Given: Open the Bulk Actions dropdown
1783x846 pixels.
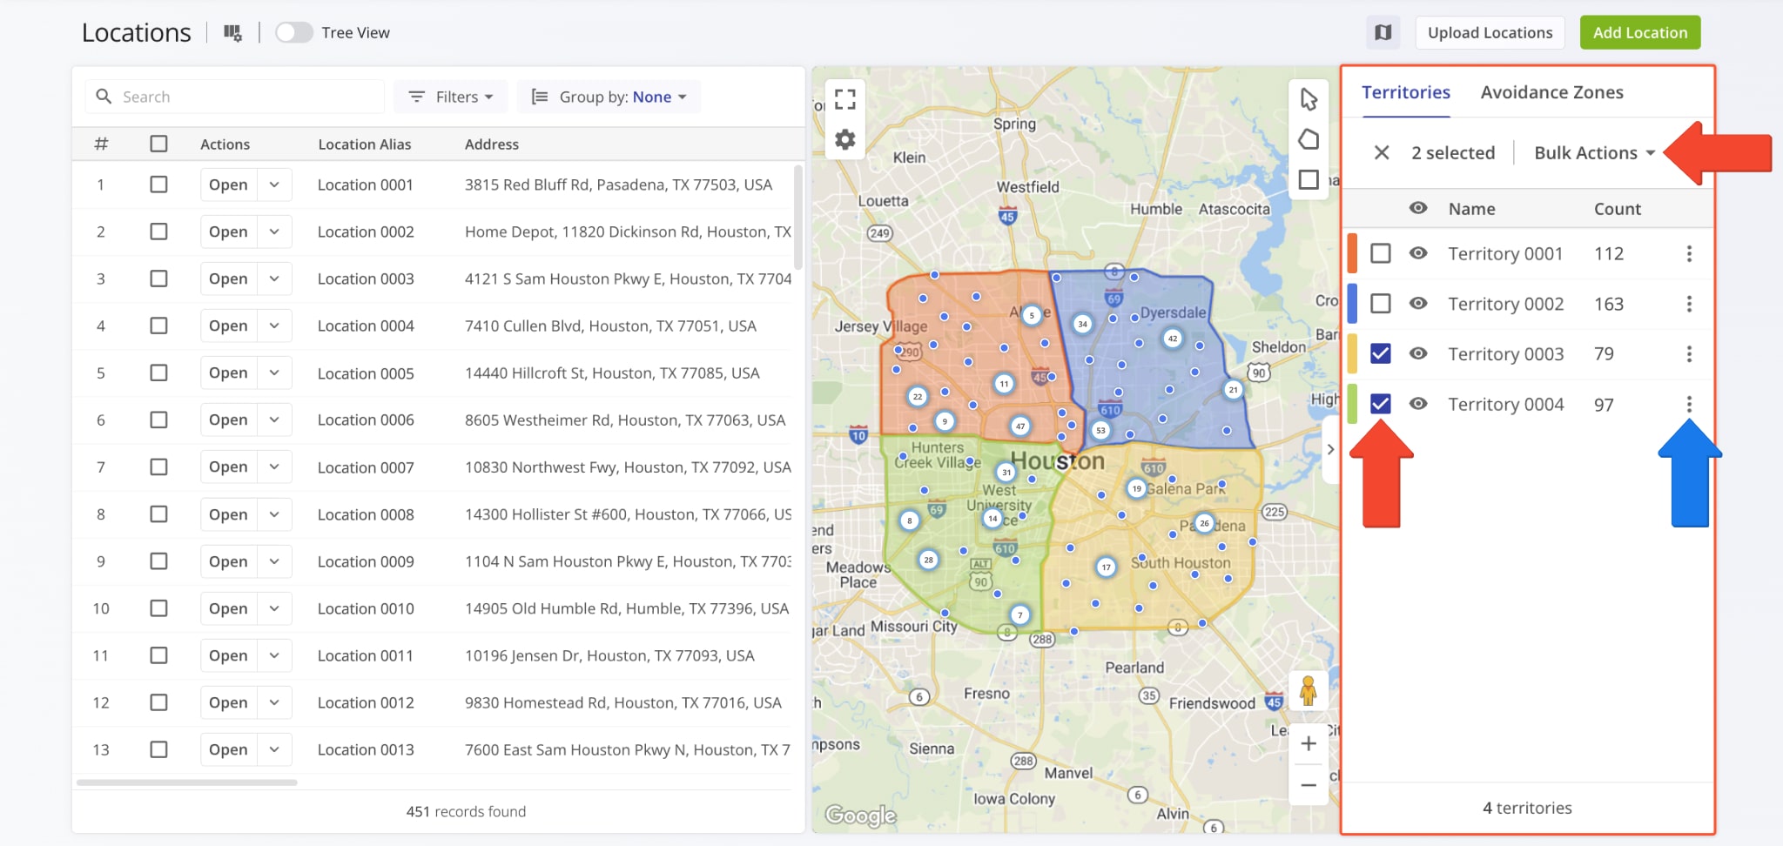Looking at the screenshot, I should click(x=1593, y=153).
